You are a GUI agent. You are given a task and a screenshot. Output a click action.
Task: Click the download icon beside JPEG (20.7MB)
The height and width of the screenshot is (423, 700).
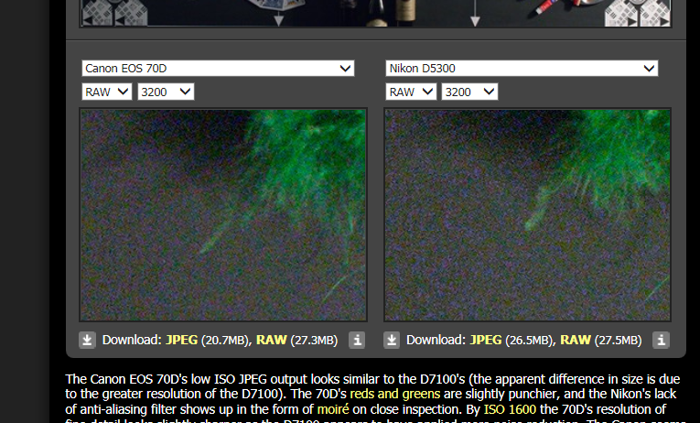pos(87,340)
